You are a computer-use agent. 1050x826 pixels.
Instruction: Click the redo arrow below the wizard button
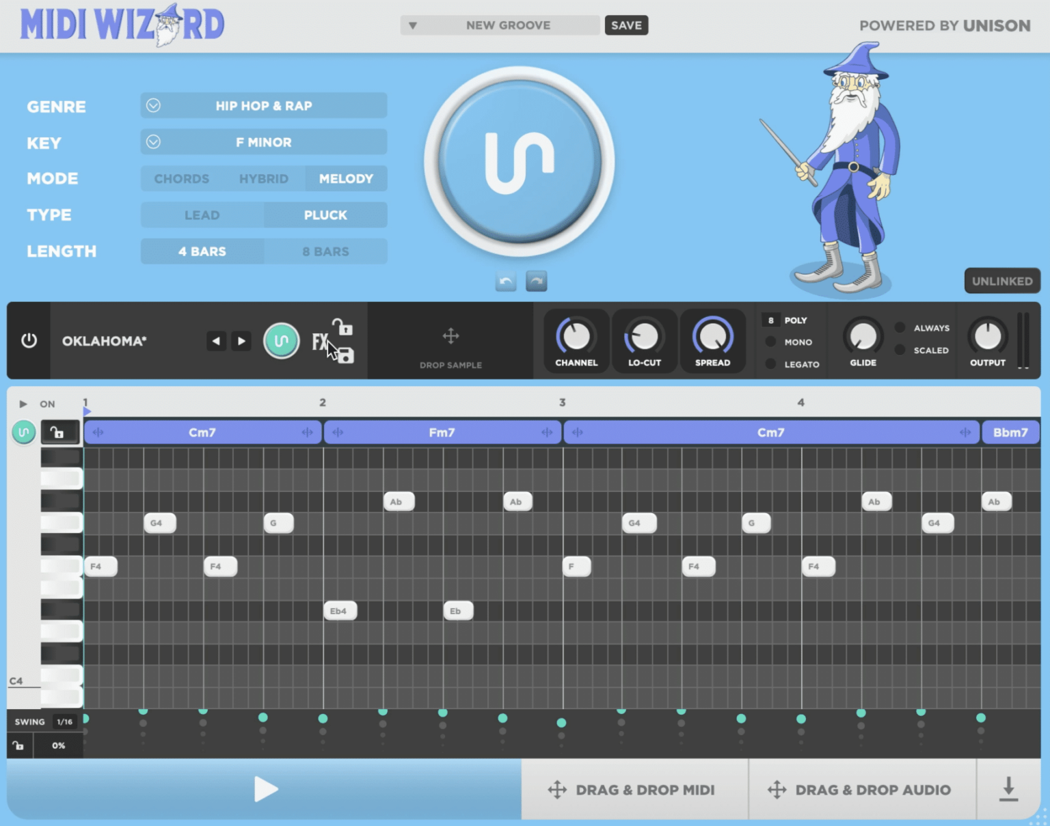pyautogui.click(x=537, y=281)
